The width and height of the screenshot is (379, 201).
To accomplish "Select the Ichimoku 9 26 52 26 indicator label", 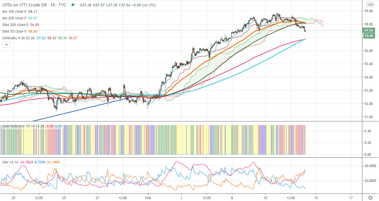I will pyautogui.click(x=19, y=38).
